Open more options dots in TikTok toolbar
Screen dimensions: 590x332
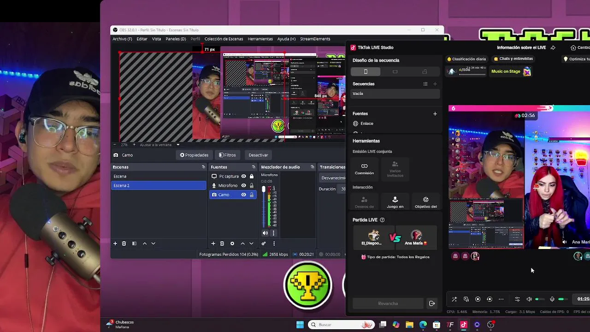pos(501,299)
